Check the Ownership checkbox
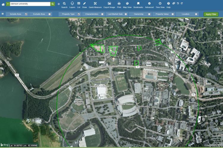Screen dimensions: 223x148 coord(149,14)
